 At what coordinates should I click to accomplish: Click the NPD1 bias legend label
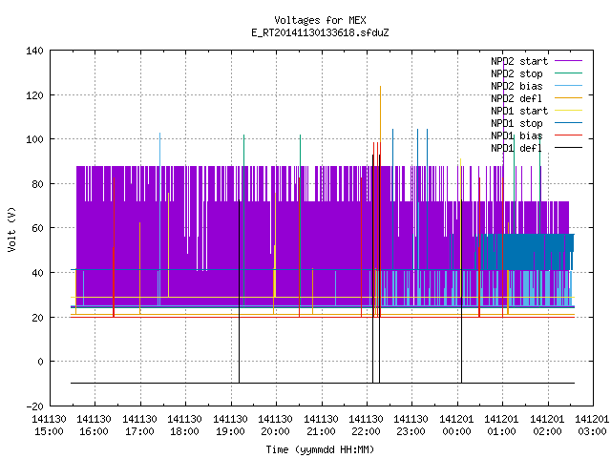click(x=516, y=135)
